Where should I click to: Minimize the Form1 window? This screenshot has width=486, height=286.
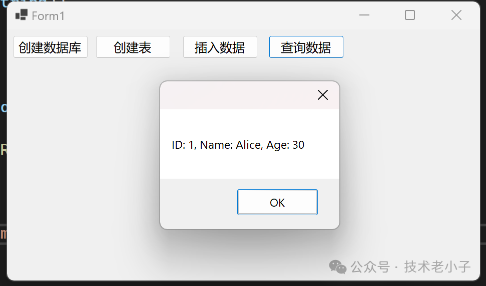(364, 15)
